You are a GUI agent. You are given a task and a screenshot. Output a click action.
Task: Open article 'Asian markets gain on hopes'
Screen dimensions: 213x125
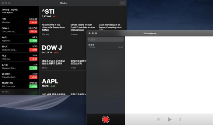[110, 27]
